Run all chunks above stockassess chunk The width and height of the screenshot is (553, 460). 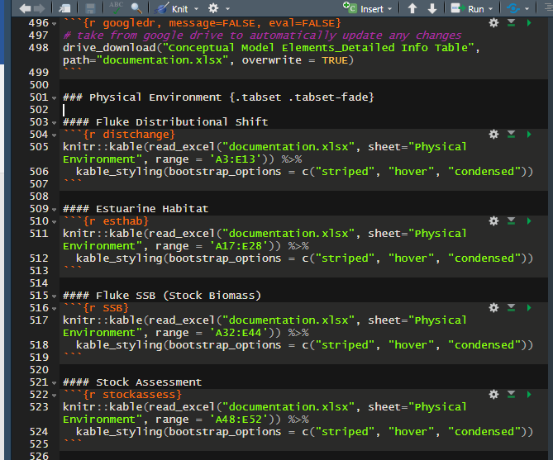coord(511,395)
